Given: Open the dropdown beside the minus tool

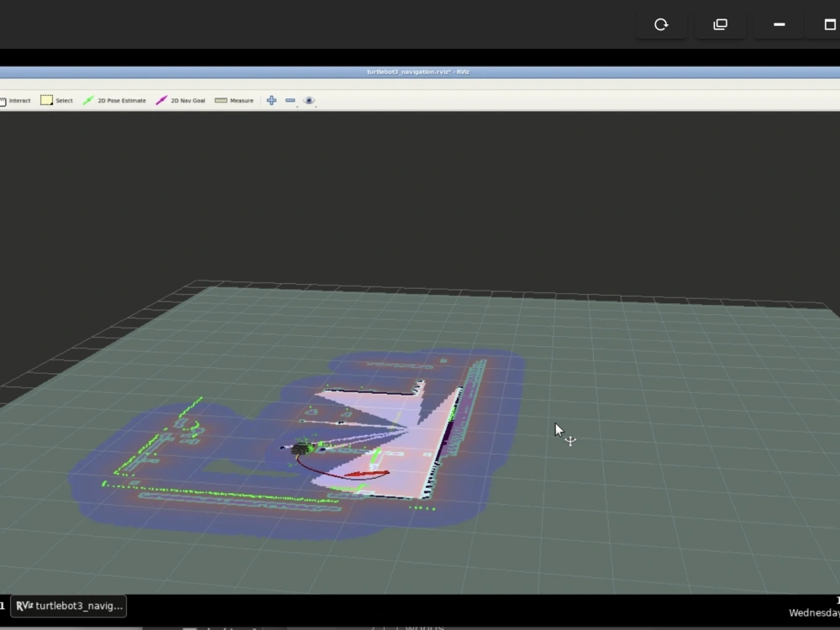Looking at the screenshot, I should pyautogui.click(x=297, y=105).
